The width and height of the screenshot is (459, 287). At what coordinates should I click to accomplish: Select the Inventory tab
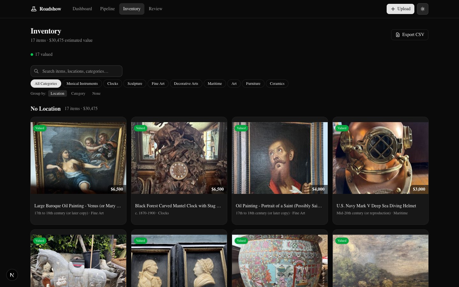click(x=132, y=9)
